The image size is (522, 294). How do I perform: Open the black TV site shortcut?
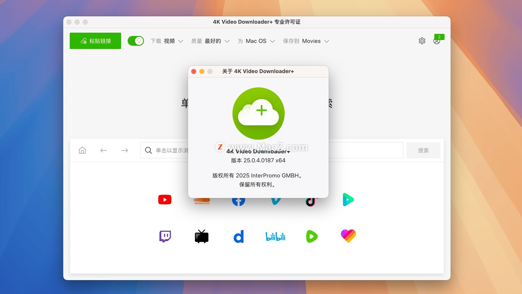[201, 236]
